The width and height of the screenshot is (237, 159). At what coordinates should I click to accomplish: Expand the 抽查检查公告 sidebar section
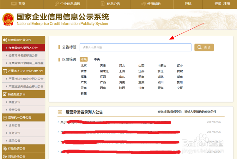click(24, 94)
